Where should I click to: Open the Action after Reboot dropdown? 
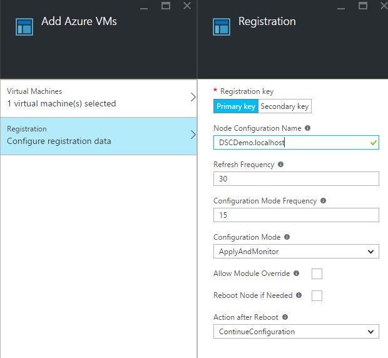click(x=296, y=332)
